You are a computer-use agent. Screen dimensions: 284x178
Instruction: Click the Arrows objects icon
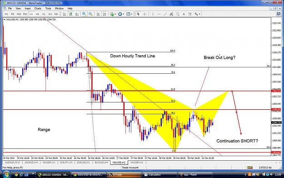(x=196, y=14)
